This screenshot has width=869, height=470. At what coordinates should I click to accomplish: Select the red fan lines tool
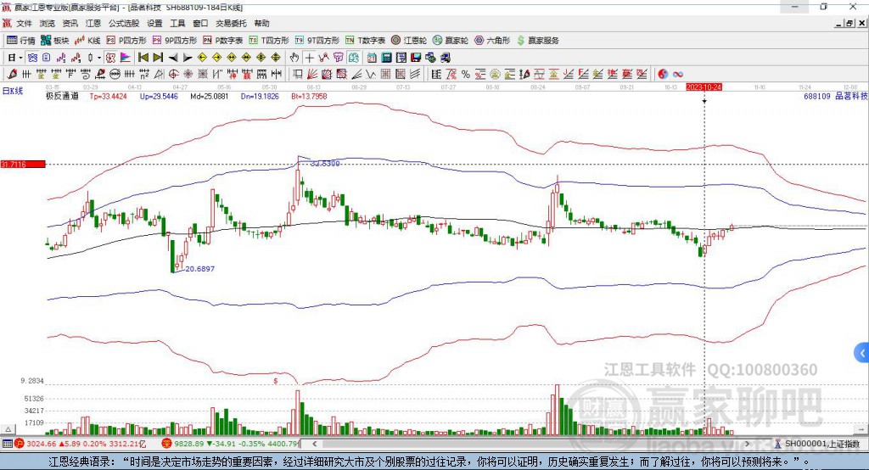click(312, 75)
